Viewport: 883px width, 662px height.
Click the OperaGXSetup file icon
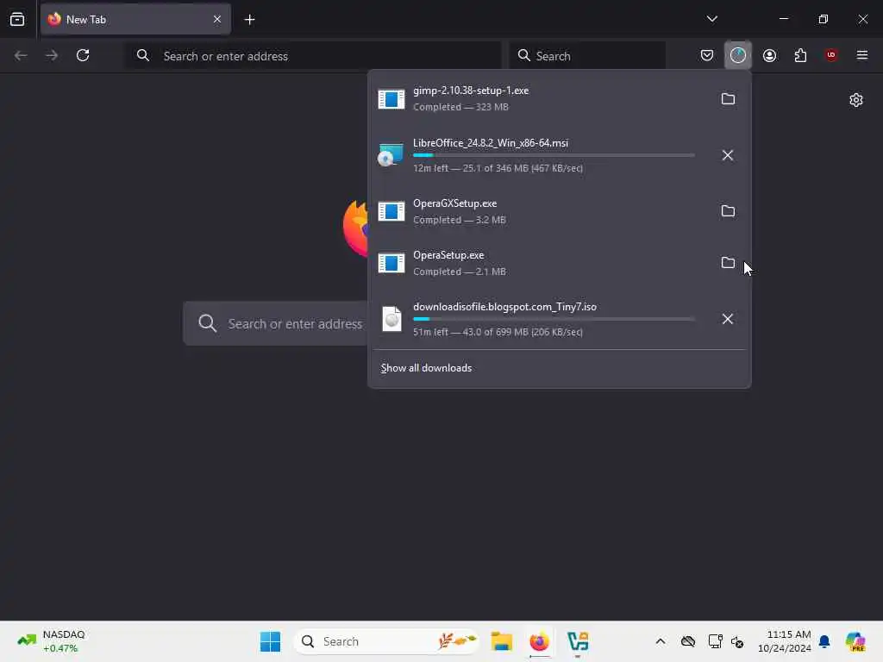(391, 211)
